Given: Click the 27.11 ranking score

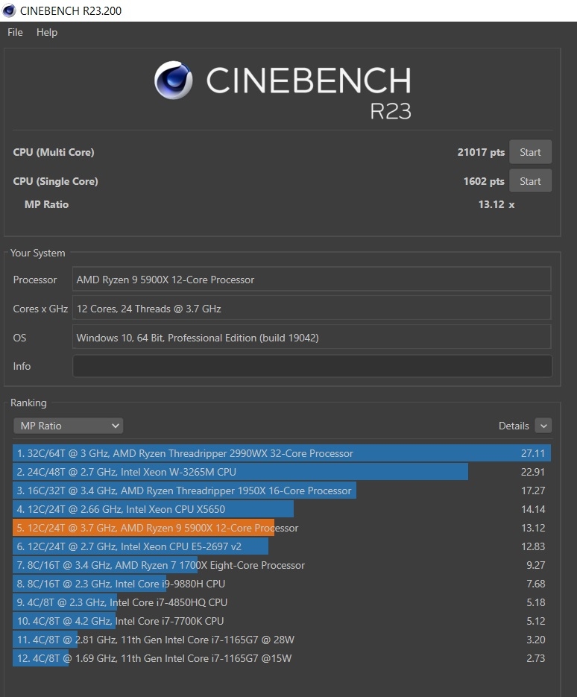Looking at the screenshot, I should 532,453.
